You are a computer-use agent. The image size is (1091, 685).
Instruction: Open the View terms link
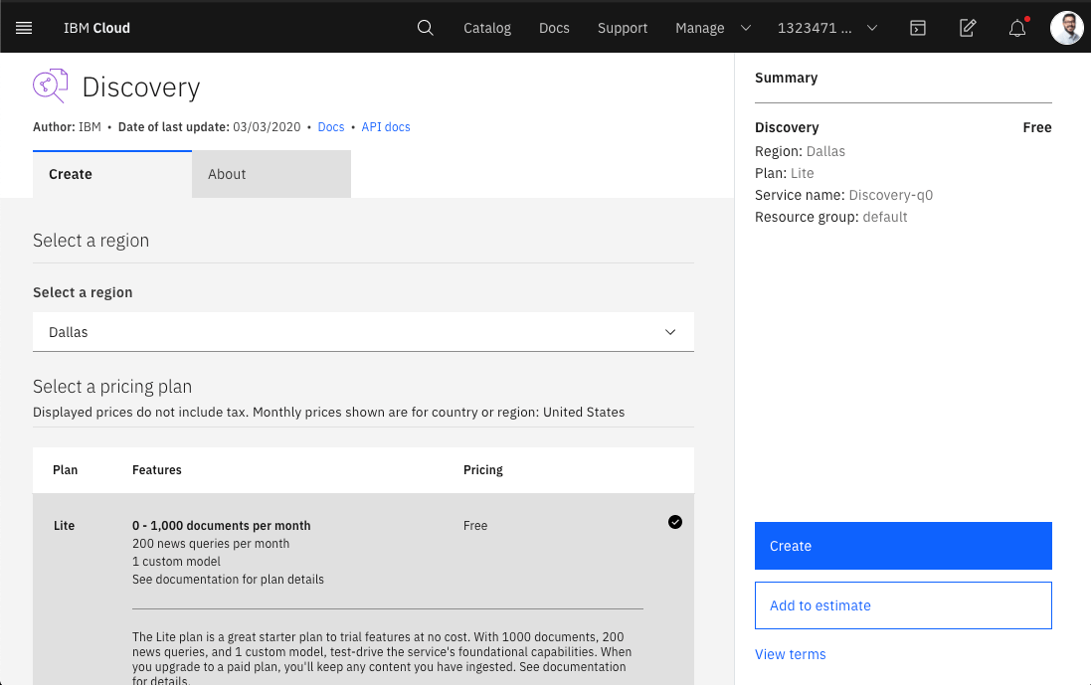791,654
